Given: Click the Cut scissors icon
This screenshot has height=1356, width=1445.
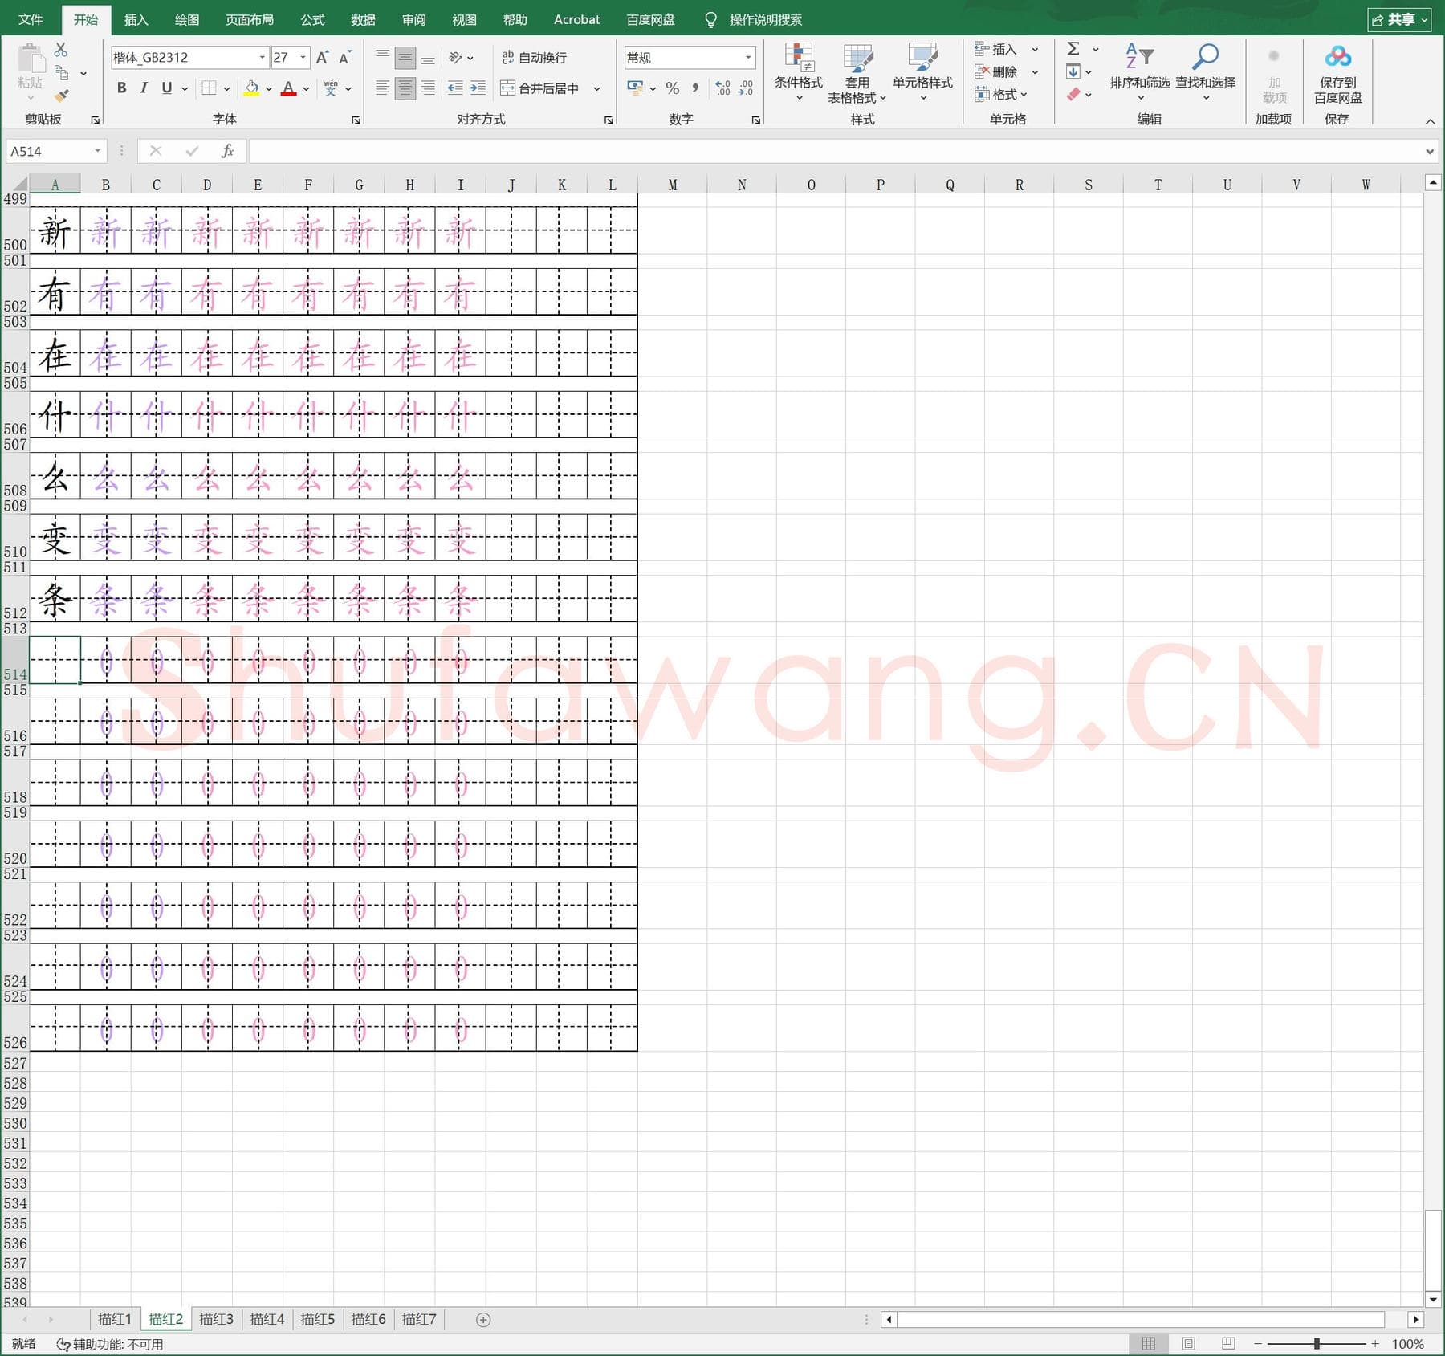Looking at the screenshot, I should [61, 50].
